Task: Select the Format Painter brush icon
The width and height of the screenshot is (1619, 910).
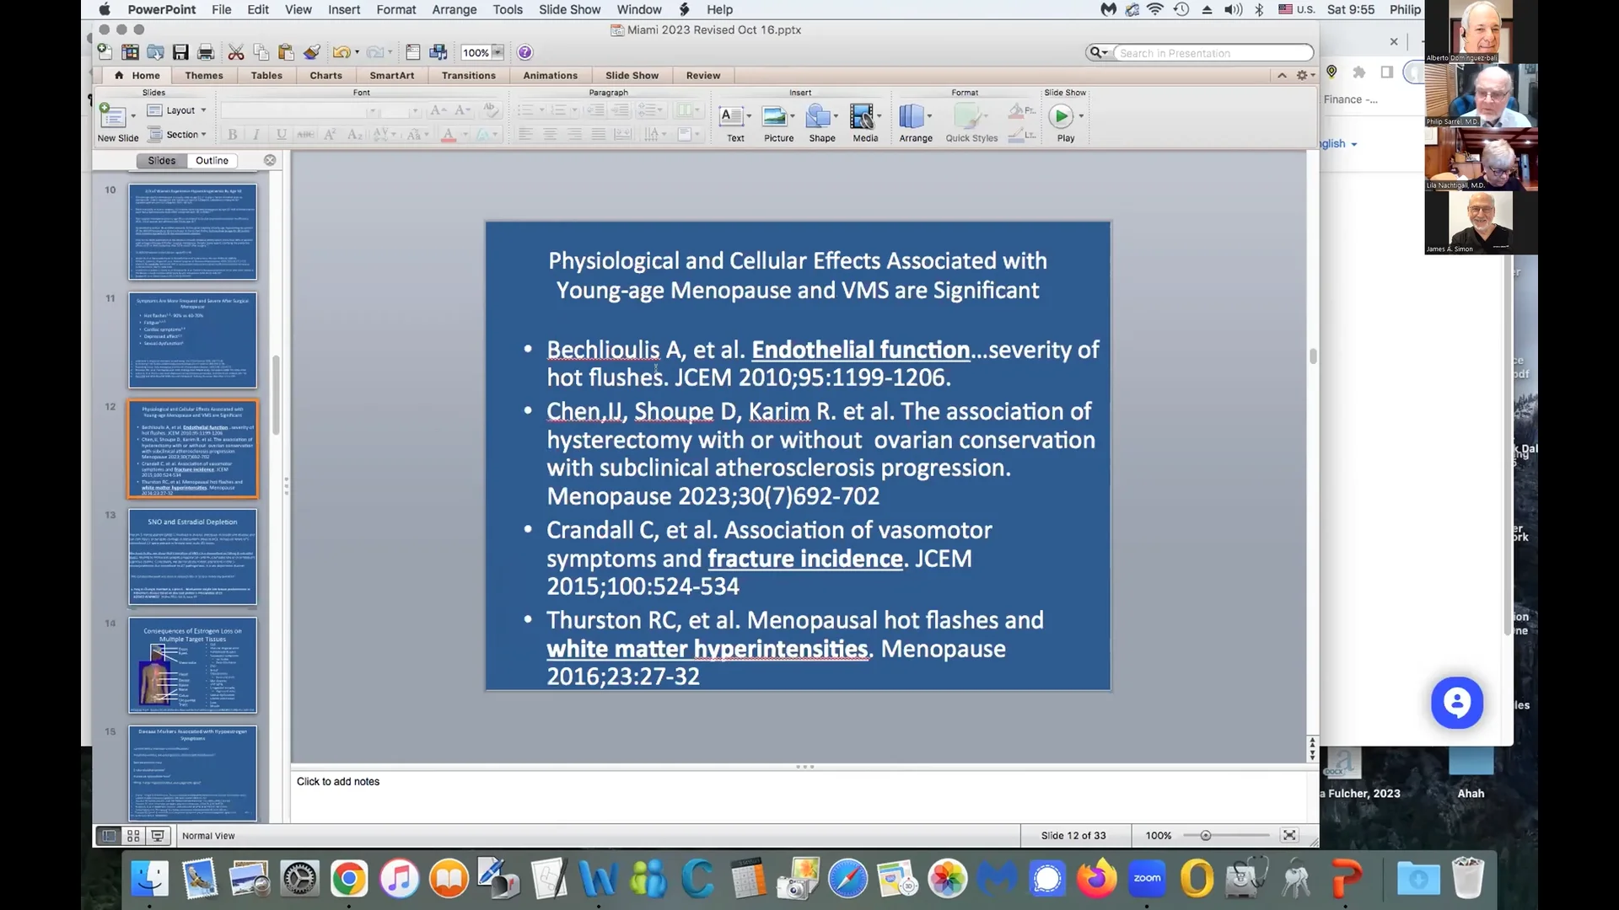Action: [x=312, y=52]
